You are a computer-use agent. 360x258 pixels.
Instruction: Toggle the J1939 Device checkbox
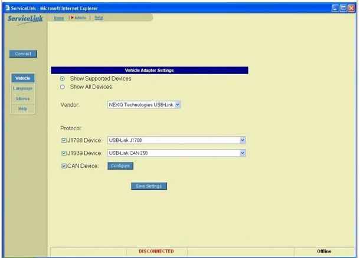point(64,153)
